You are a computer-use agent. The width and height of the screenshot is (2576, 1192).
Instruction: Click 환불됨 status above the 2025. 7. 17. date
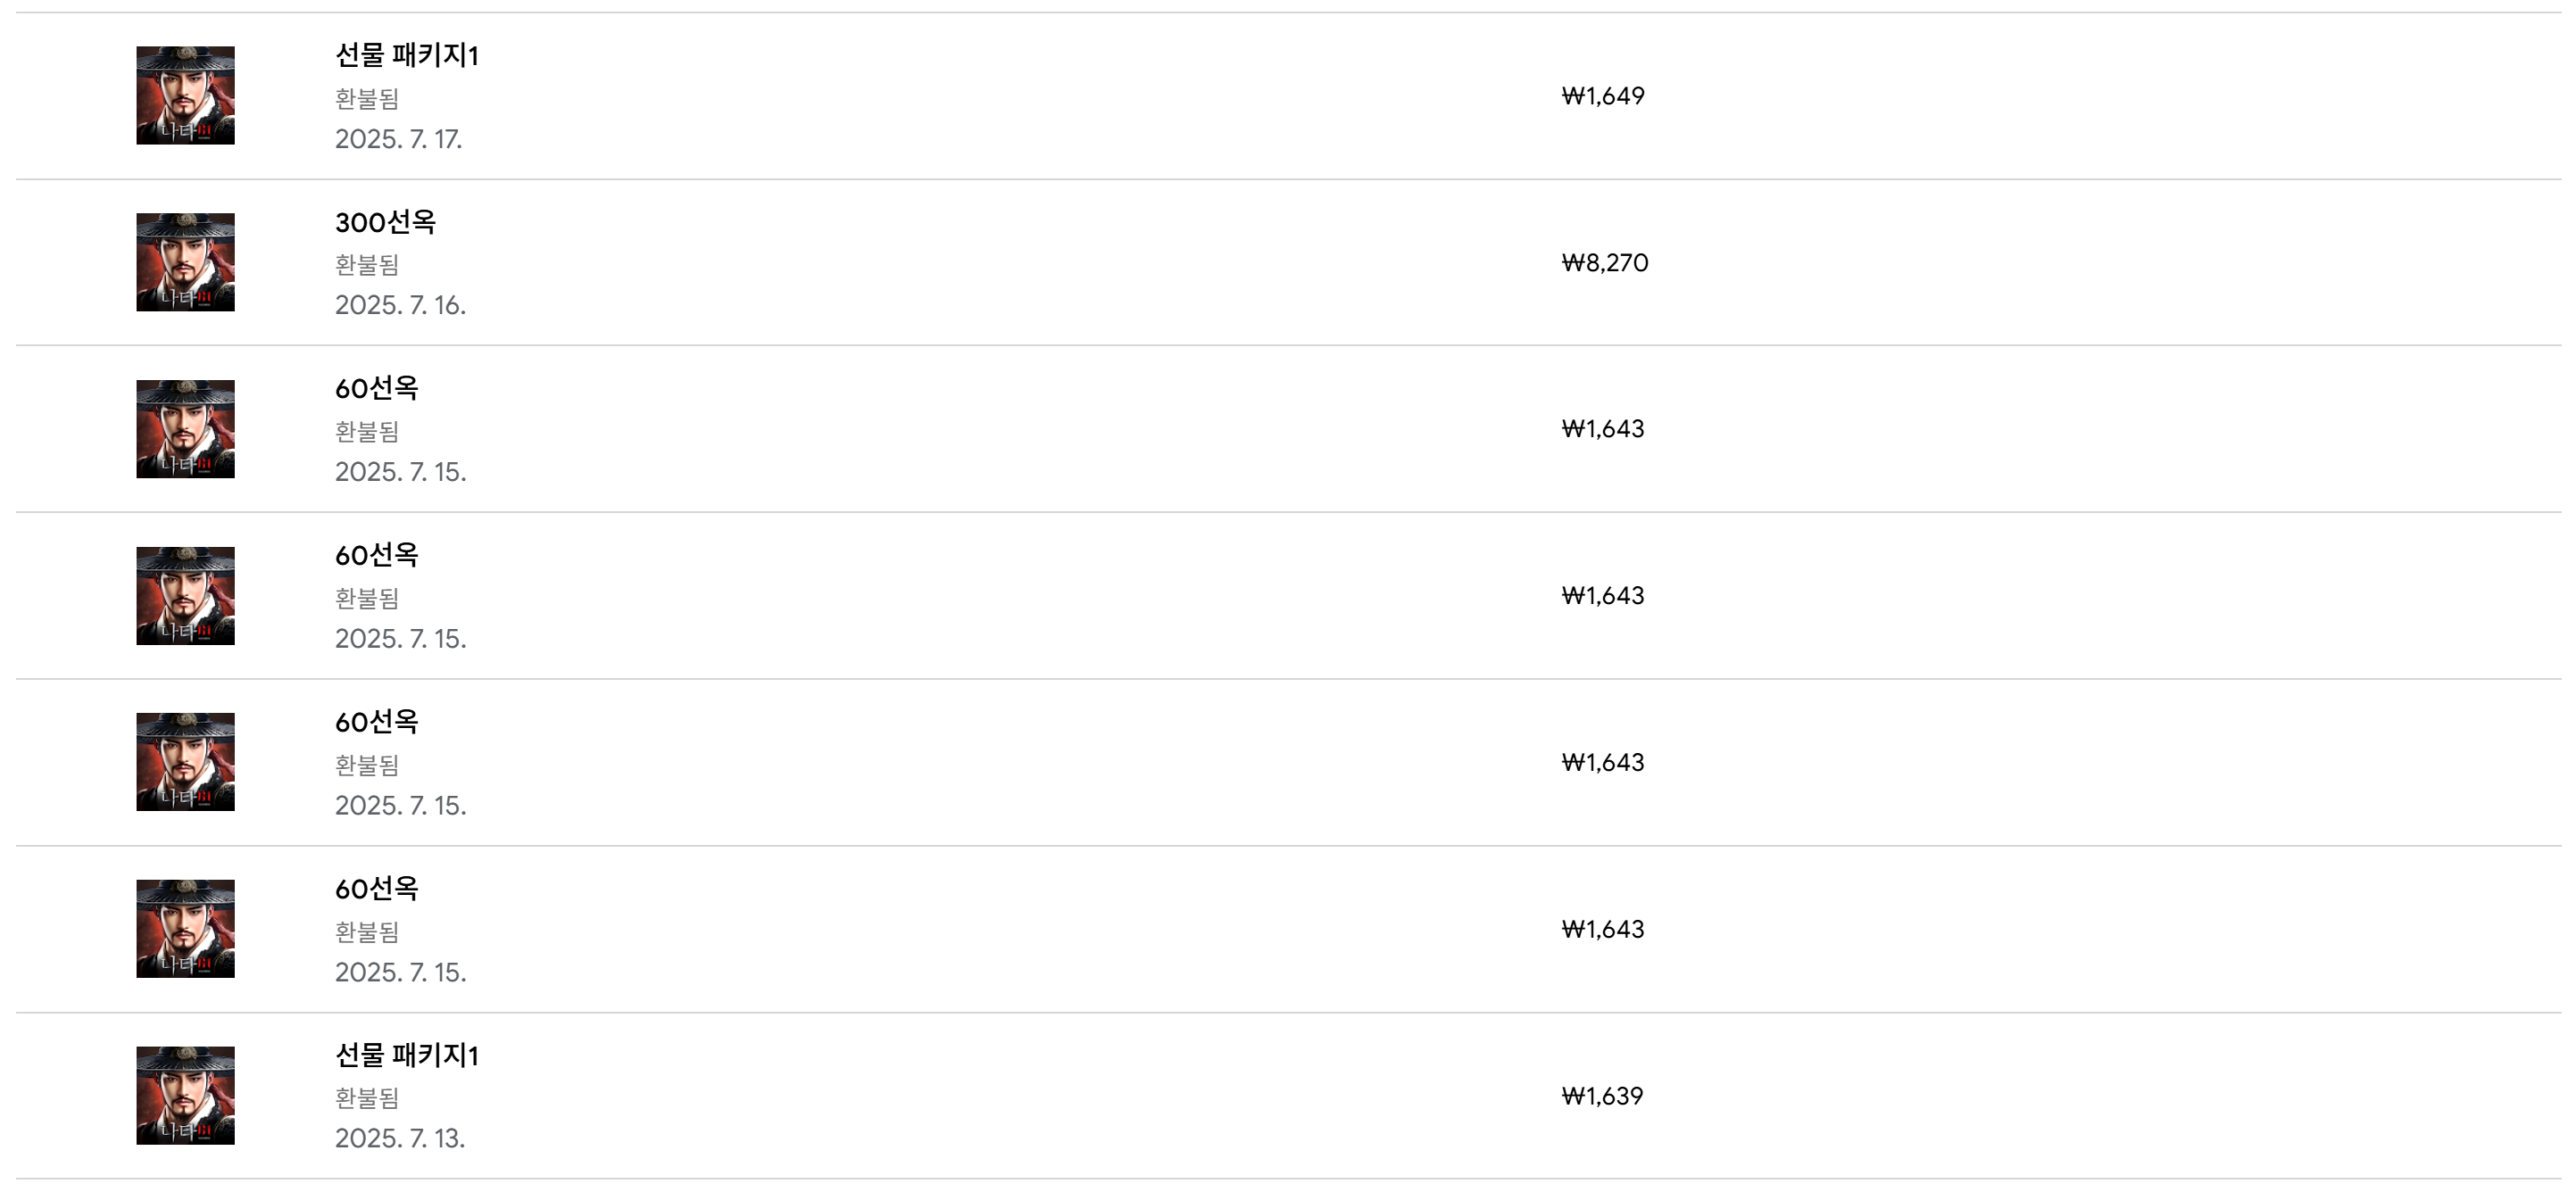pyautogui.click(x=367, y=99)
